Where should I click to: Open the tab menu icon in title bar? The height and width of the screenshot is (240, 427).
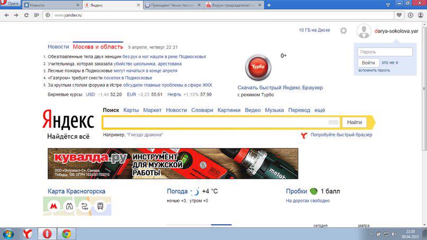[x=388, y=5]
